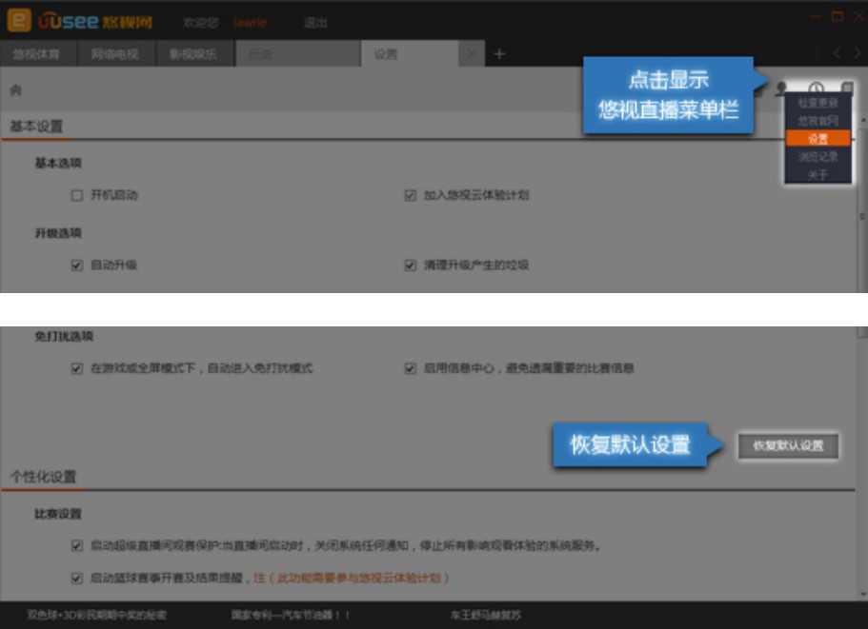
Task: Toggle 启动超级直播间观赛保护 checkbox
Action: [77, 545]
